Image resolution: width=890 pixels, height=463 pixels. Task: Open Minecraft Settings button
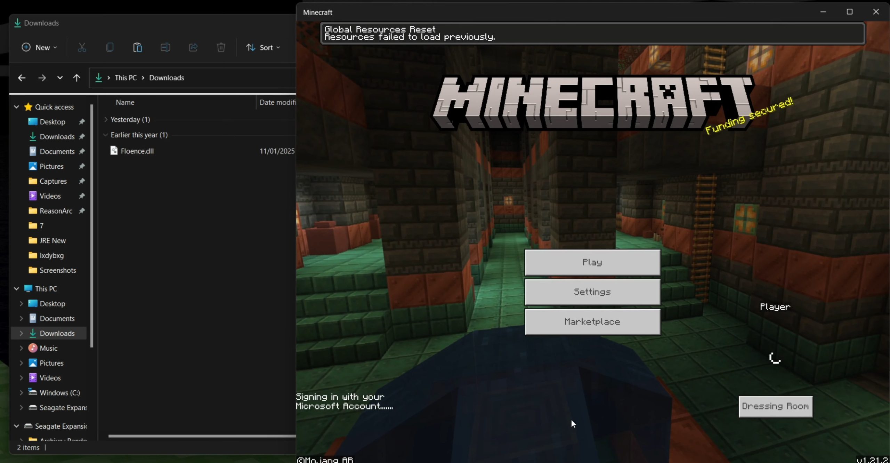coord(592,292)
